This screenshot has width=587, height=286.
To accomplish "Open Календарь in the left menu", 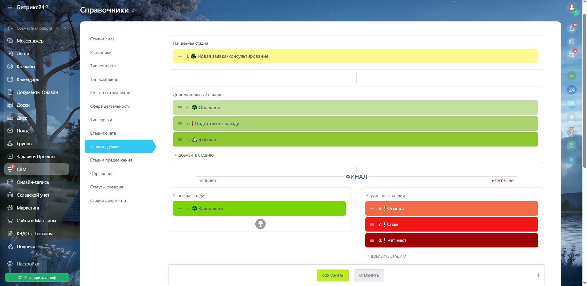I will (37, 80).
